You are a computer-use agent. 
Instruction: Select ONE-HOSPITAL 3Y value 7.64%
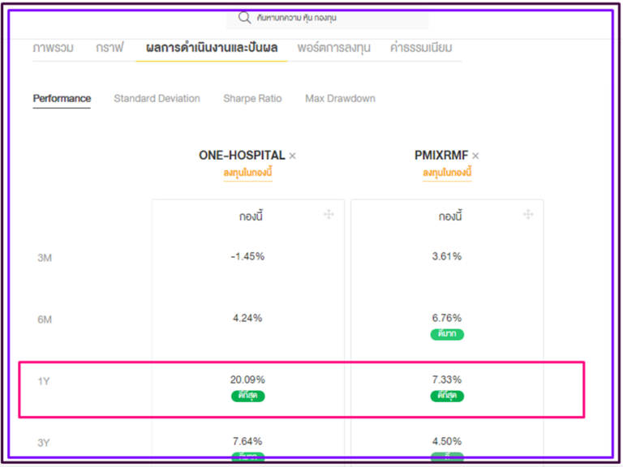(247, 441)
